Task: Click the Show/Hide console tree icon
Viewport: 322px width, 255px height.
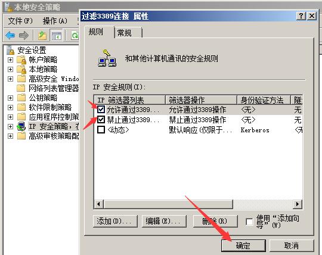Action: [56, 36]
